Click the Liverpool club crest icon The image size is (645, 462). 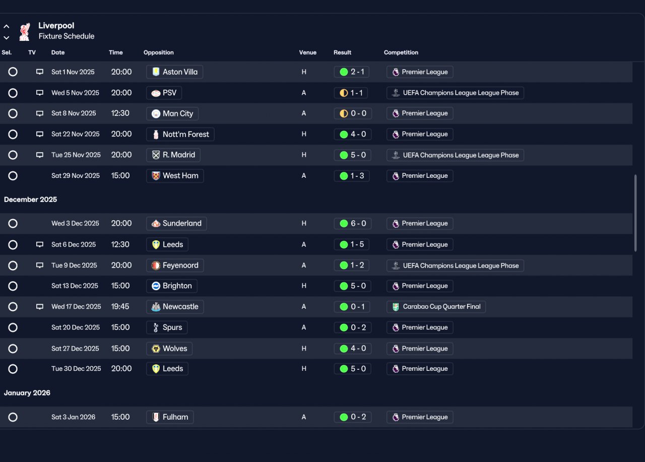click(x=24, y=31)
